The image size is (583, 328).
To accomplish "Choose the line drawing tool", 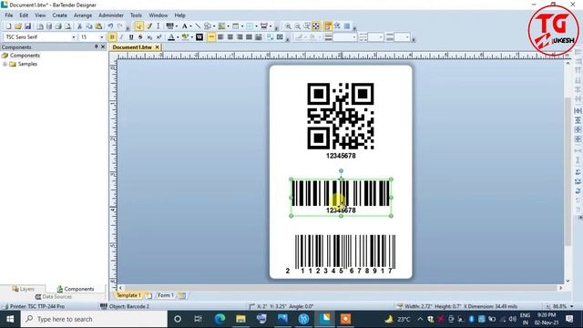I will point(198,26).
